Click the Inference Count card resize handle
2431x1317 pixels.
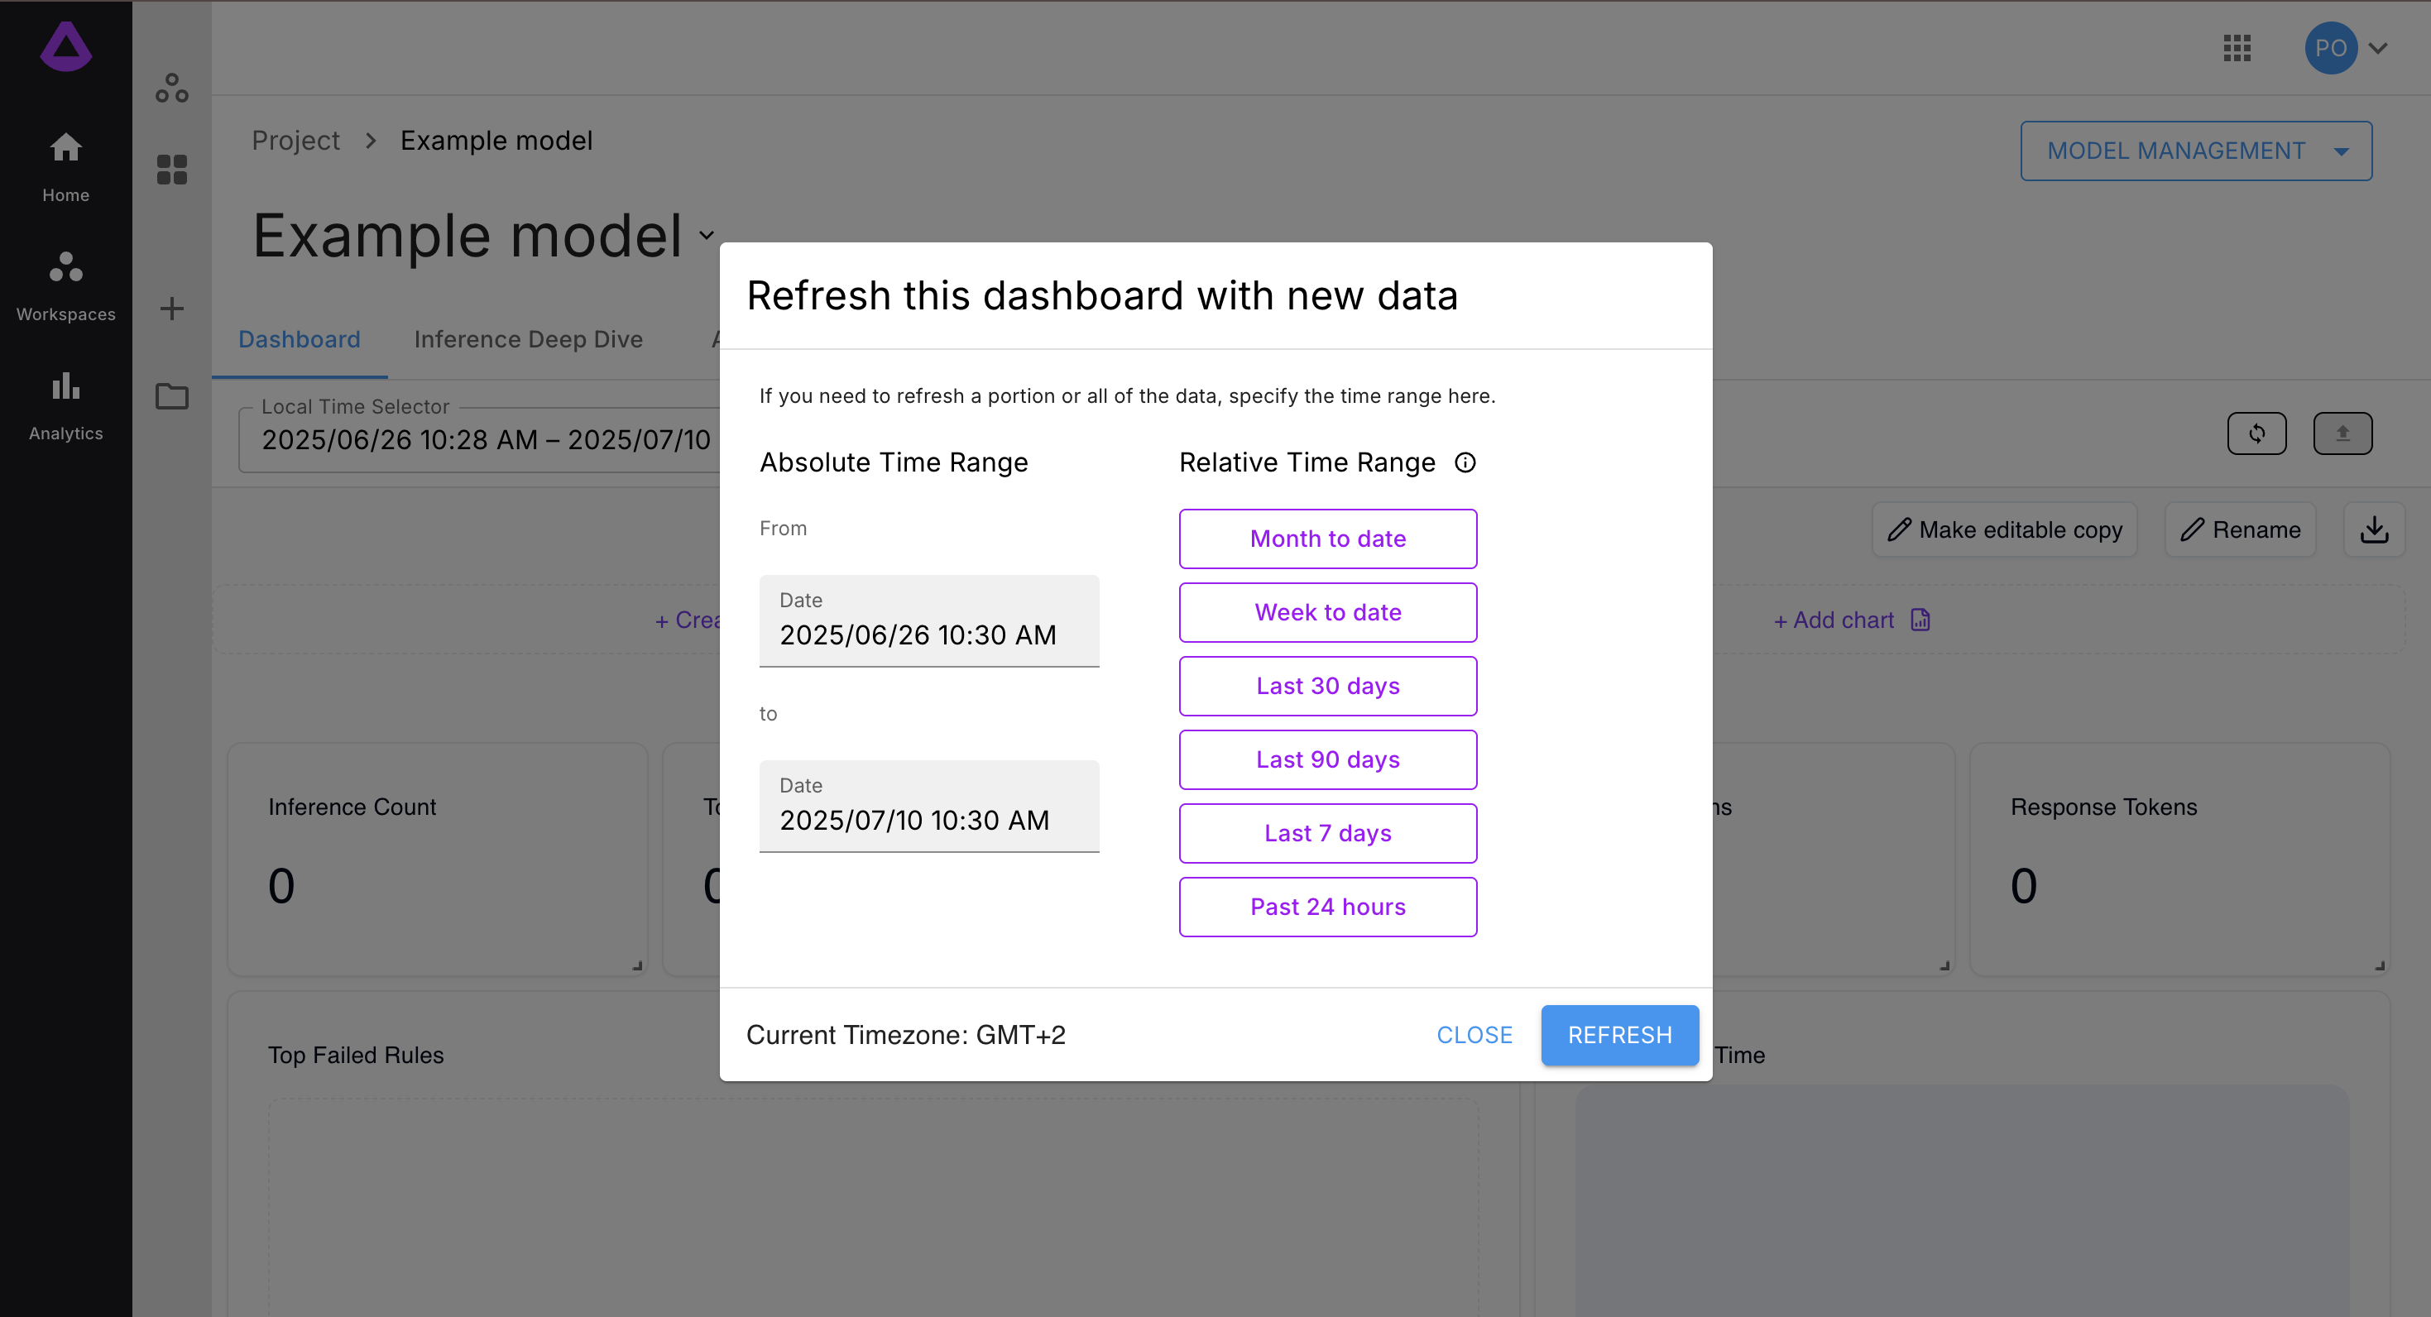[x=638, y=965]
